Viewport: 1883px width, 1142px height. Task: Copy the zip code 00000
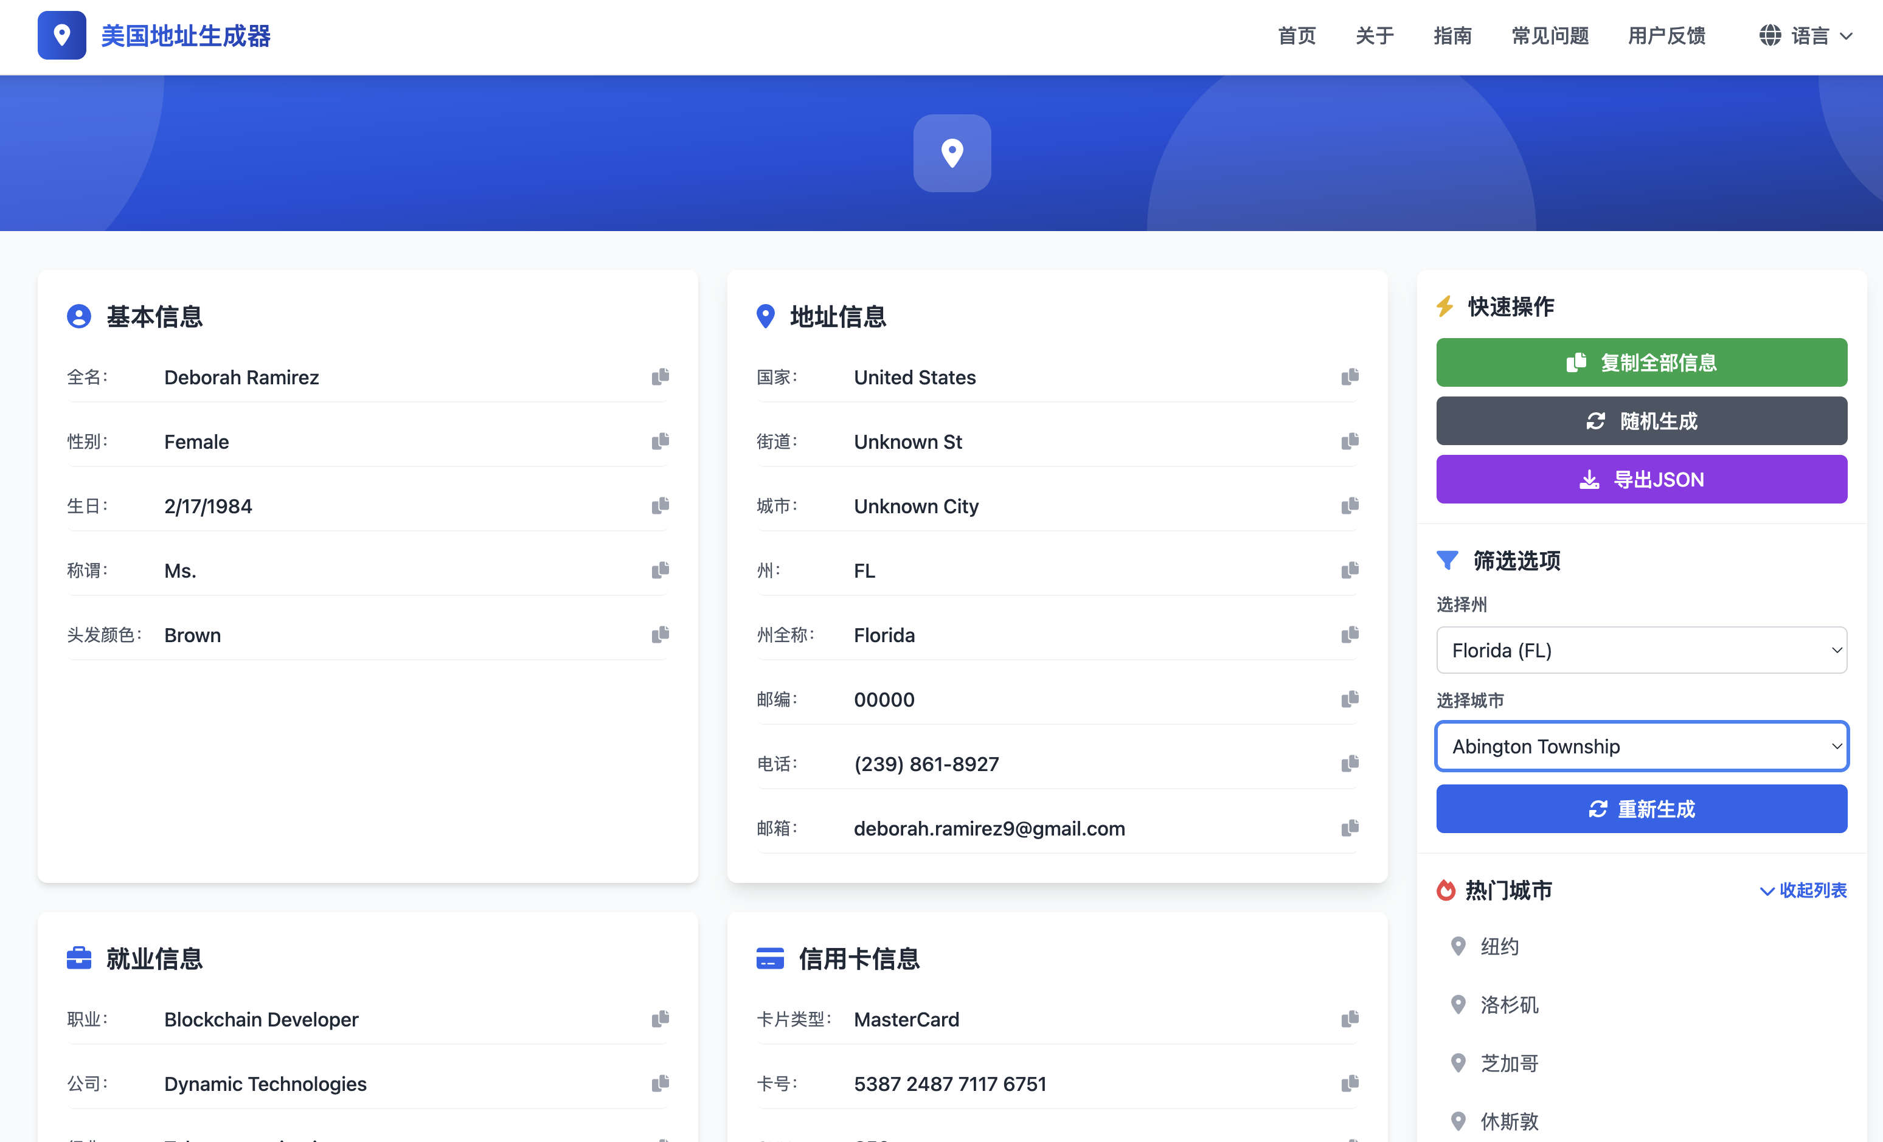tap(1350, 699)
